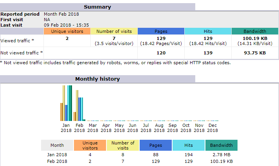Click the Not viewed traffic row label
Viewport: 279px width, 166px height.
22,53
